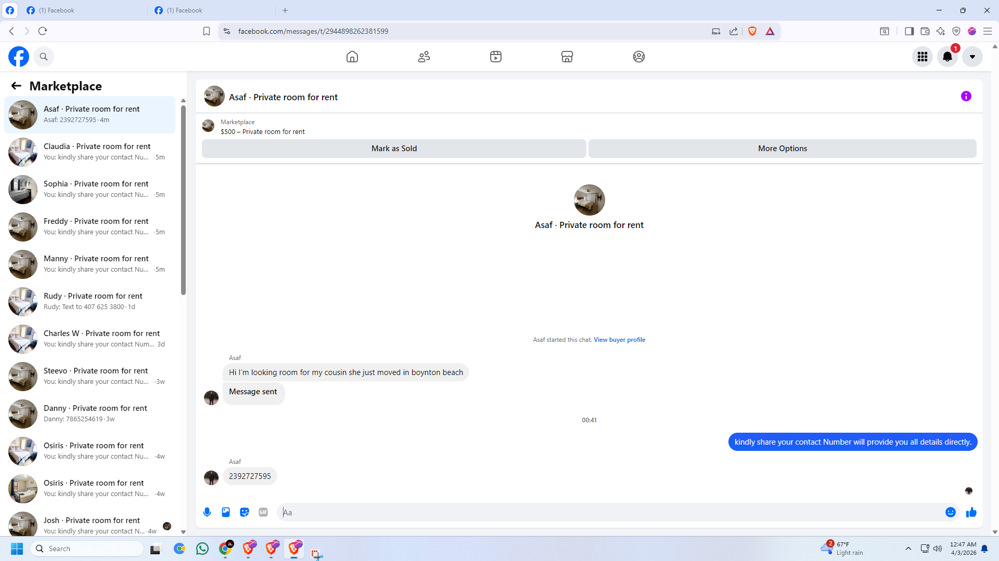
Task: Reload the page
Action: click(x=43, y=31)
